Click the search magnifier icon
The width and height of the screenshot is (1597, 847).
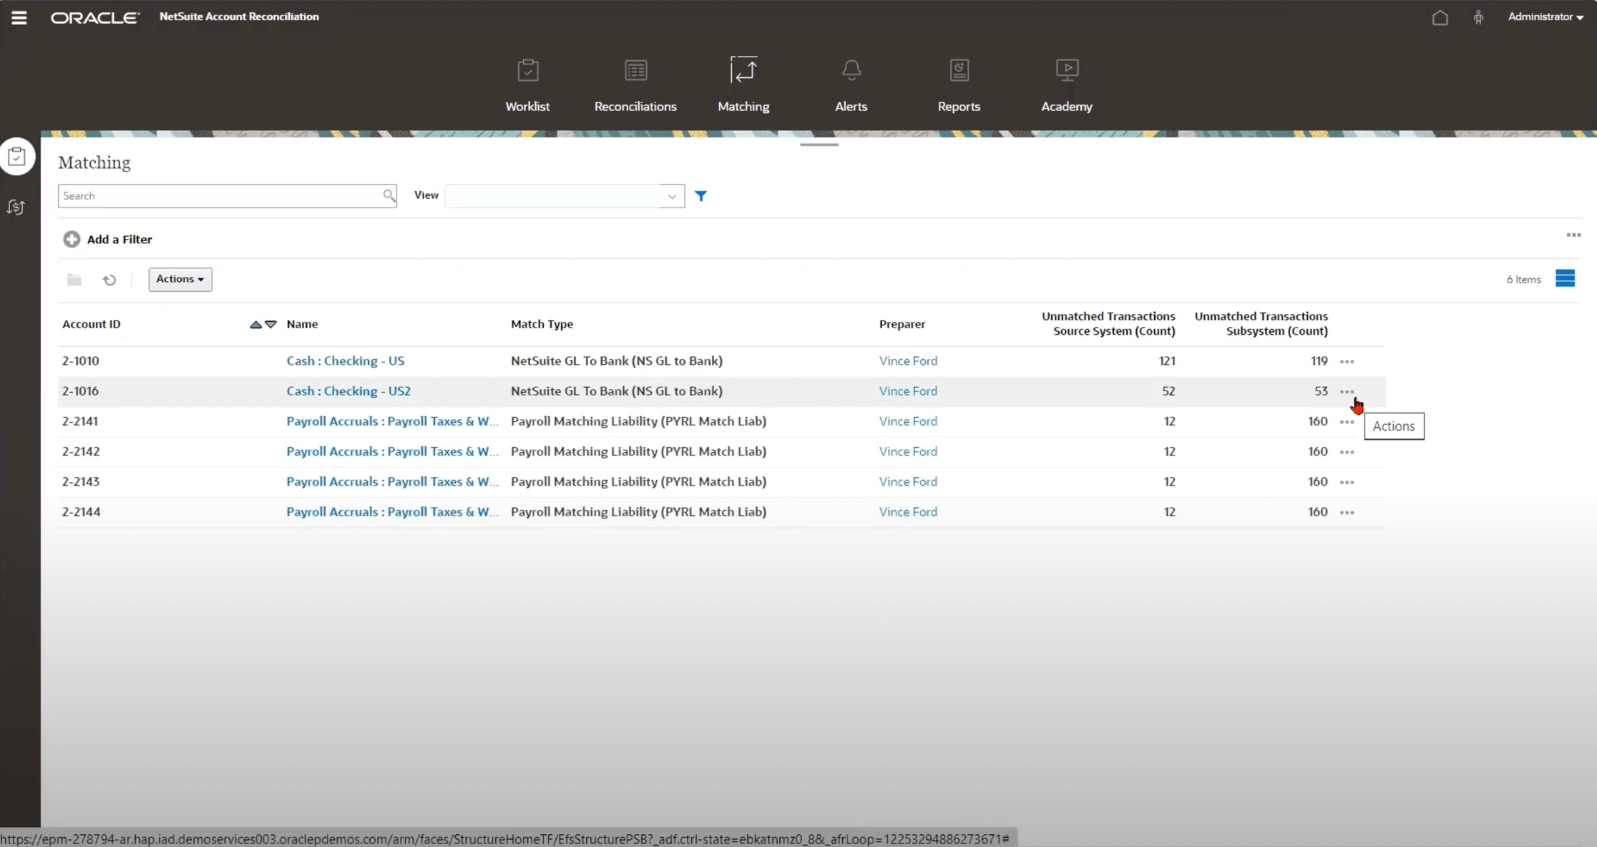pos(389,195)
